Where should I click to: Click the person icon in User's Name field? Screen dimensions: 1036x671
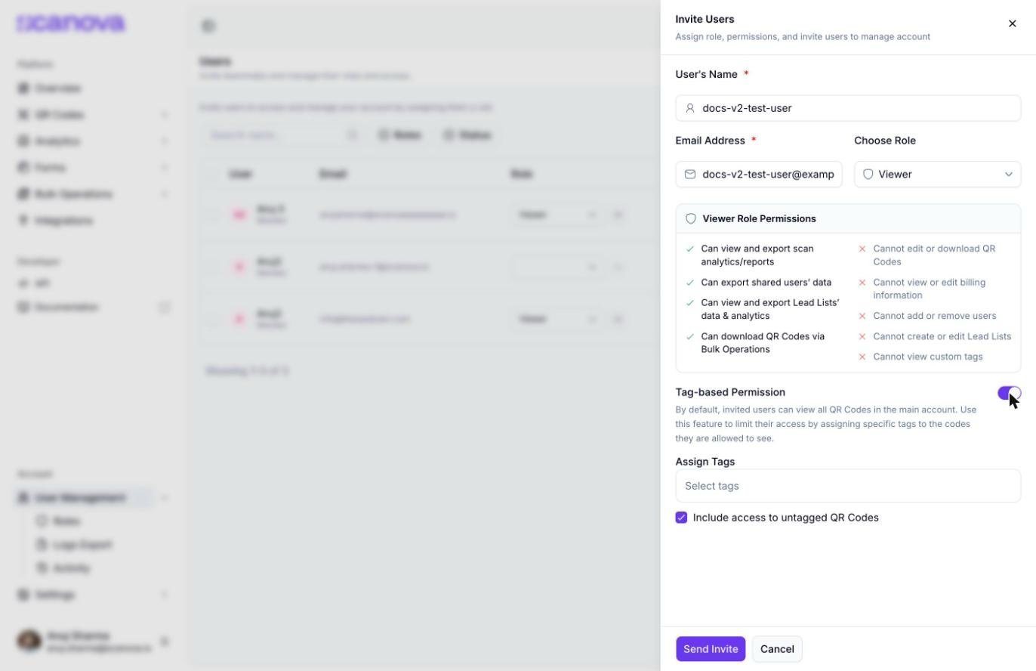690,108
